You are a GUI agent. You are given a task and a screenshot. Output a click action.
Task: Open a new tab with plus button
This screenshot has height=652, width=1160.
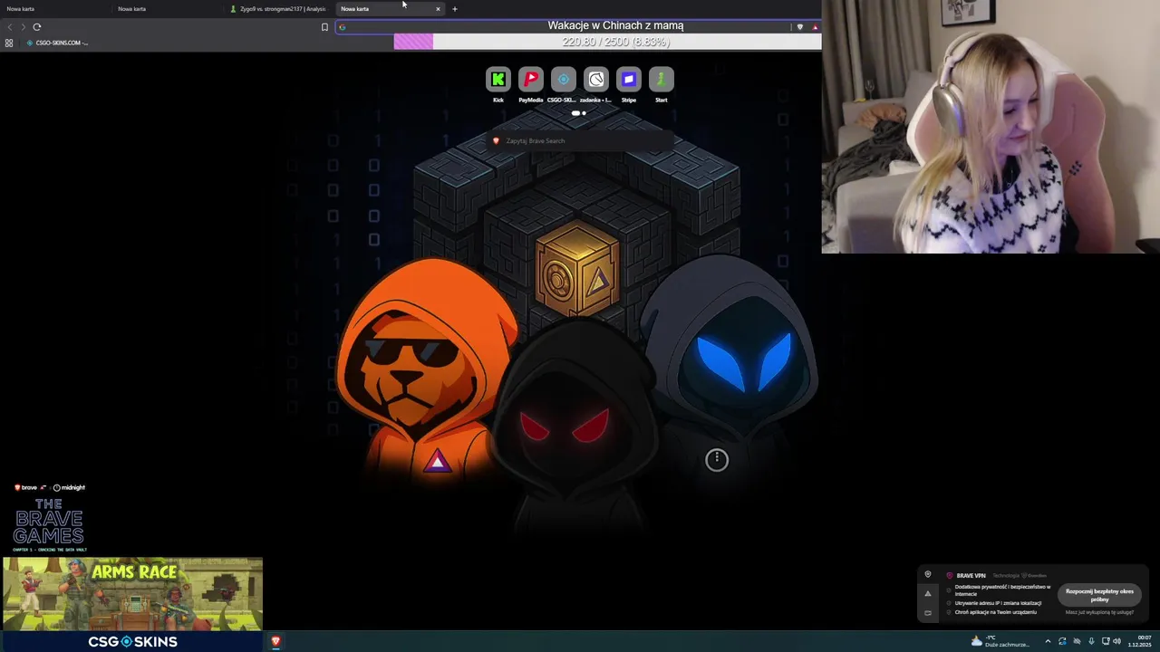455,9
